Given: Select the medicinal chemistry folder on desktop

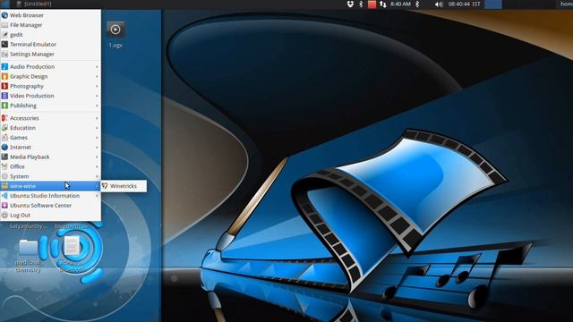Looking at the screenshot, I should coord(28,256).
